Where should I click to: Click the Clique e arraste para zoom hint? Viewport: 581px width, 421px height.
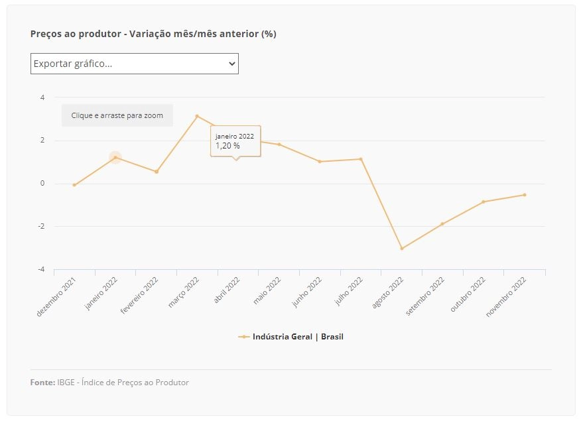pyautogui.click(x=117, y=115)
